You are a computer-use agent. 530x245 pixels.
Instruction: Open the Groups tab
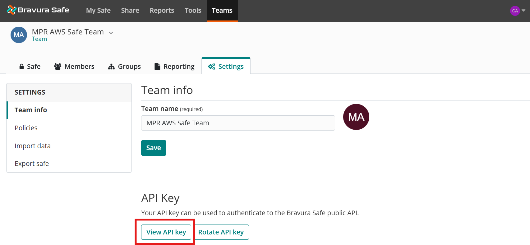click(x=124, y=66)
